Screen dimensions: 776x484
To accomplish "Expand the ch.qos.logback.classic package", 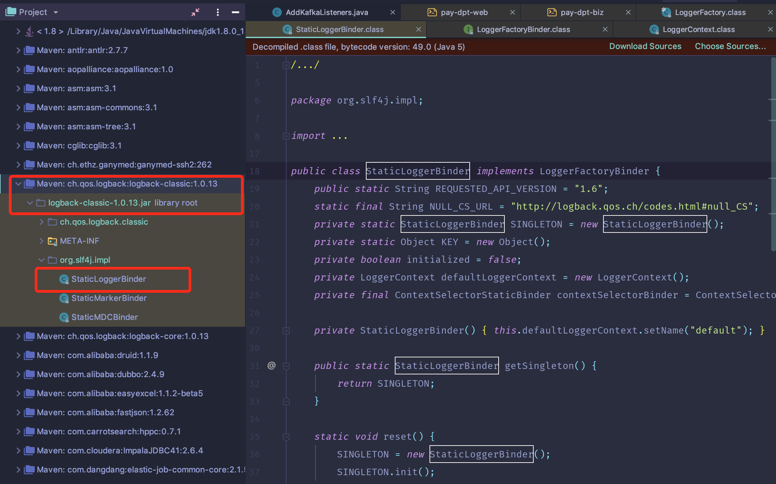I will 41,222.
